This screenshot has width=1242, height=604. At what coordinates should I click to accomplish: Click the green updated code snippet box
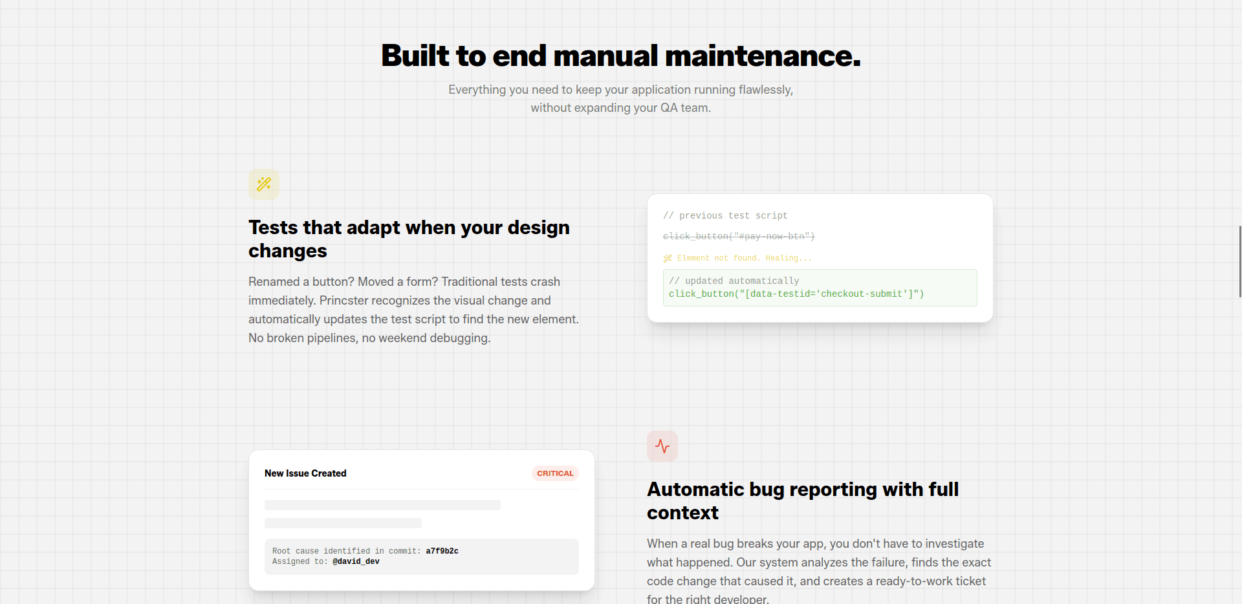[820, 288]
